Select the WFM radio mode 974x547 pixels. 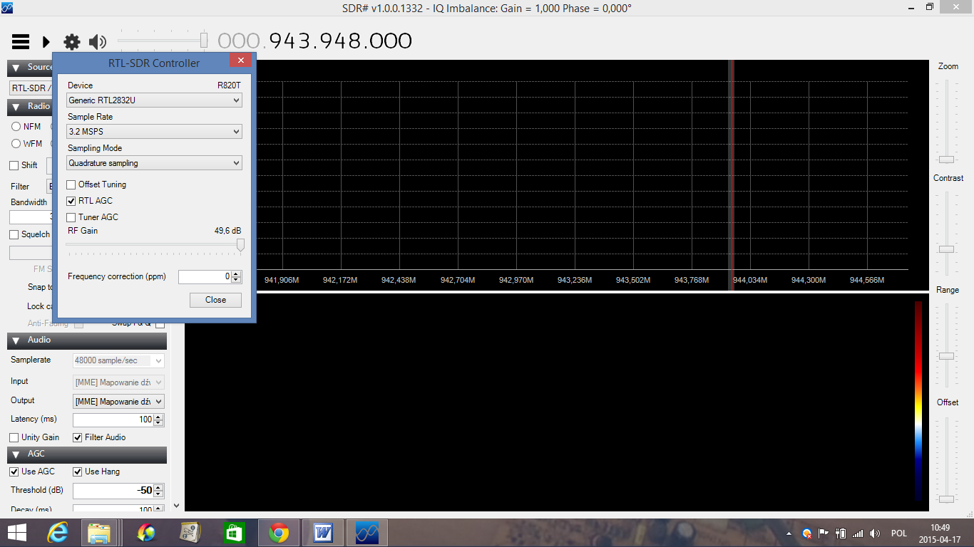[x=16, y=144]
